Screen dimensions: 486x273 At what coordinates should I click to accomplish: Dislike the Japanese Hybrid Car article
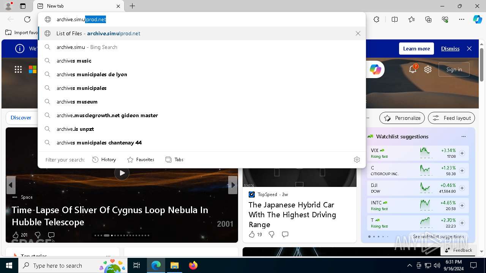pyautogui.click(x=271, y=234)
